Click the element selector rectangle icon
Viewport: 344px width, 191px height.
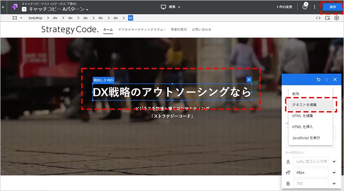click(14, 18)
